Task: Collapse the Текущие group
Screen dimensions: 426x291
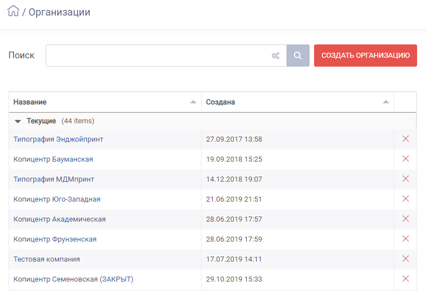Action: [x=18, y=122]
